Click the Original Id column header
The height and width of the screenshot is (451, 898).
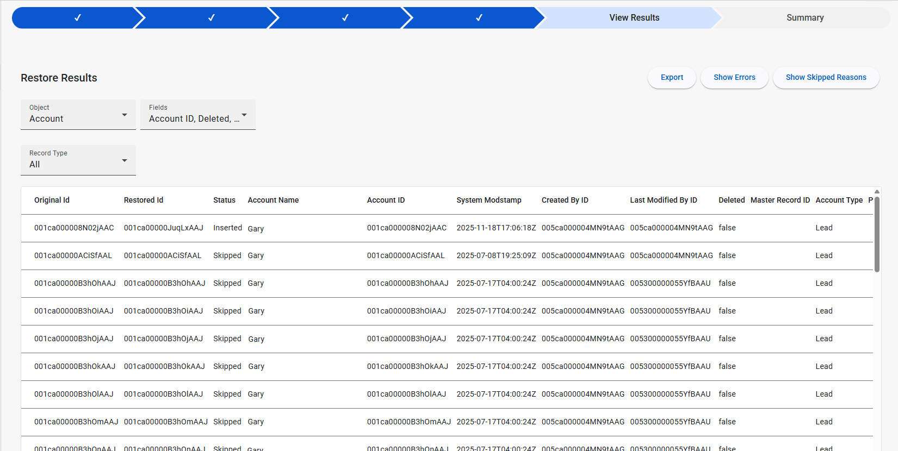tap(52, 201)
